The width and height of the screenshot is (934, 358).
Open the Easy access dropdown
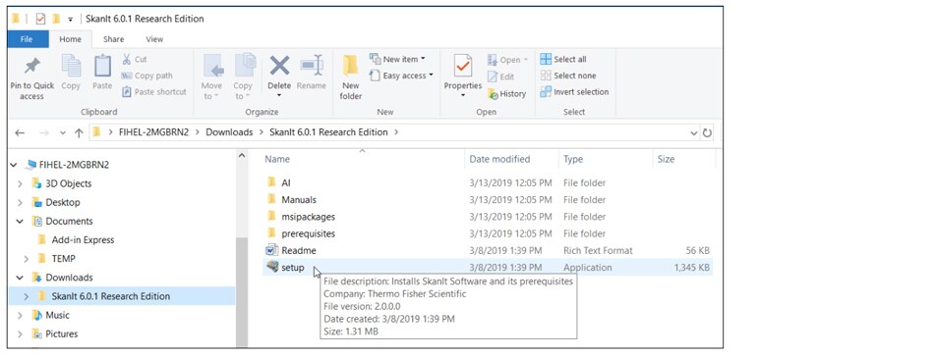click(401, 76)
